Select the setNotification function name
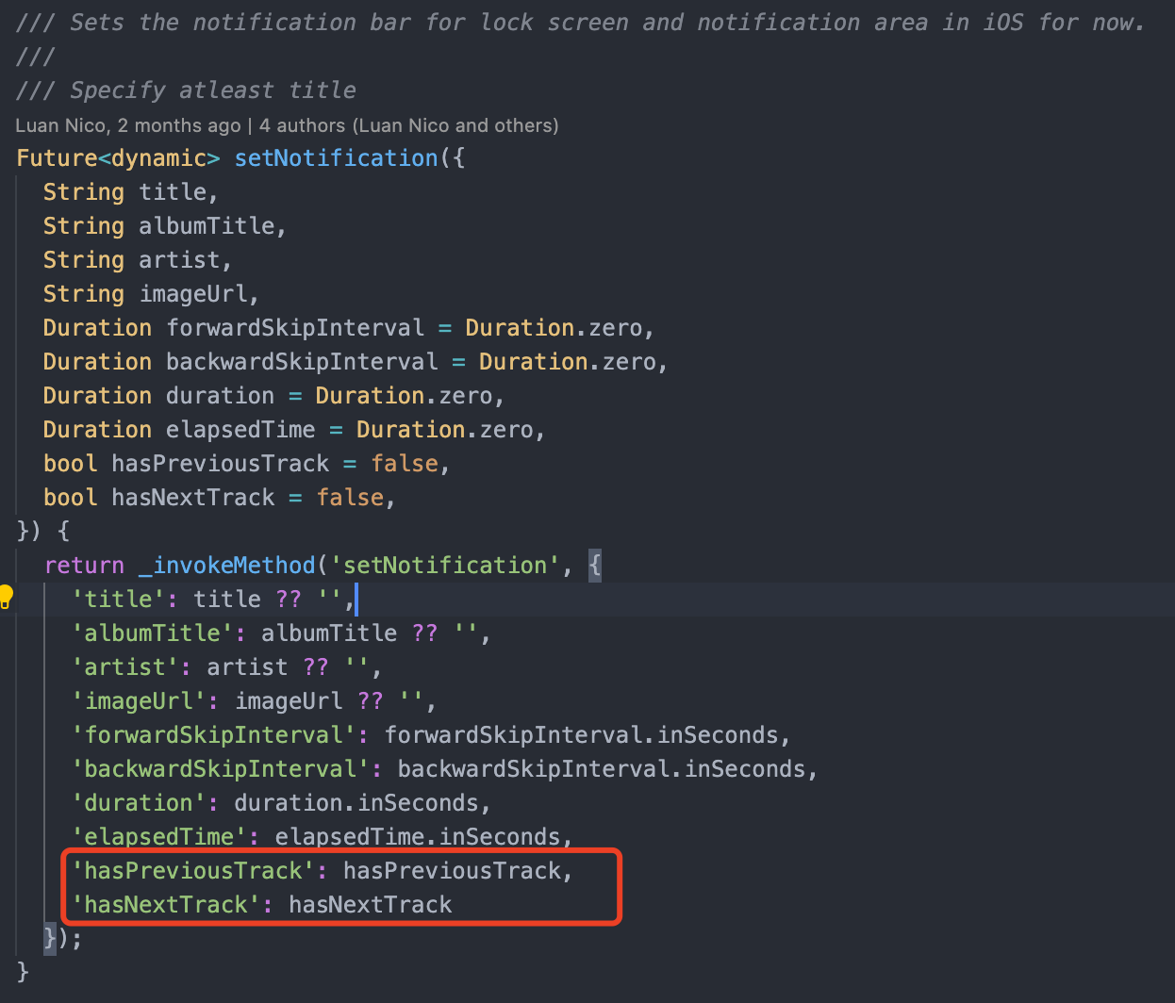The width and height of the screenshot is (1175, 1003). tap(336, 157)
